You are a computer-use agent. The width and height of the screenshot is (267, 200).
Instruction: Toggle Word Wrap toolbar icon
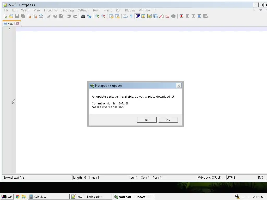coord(125,16)
